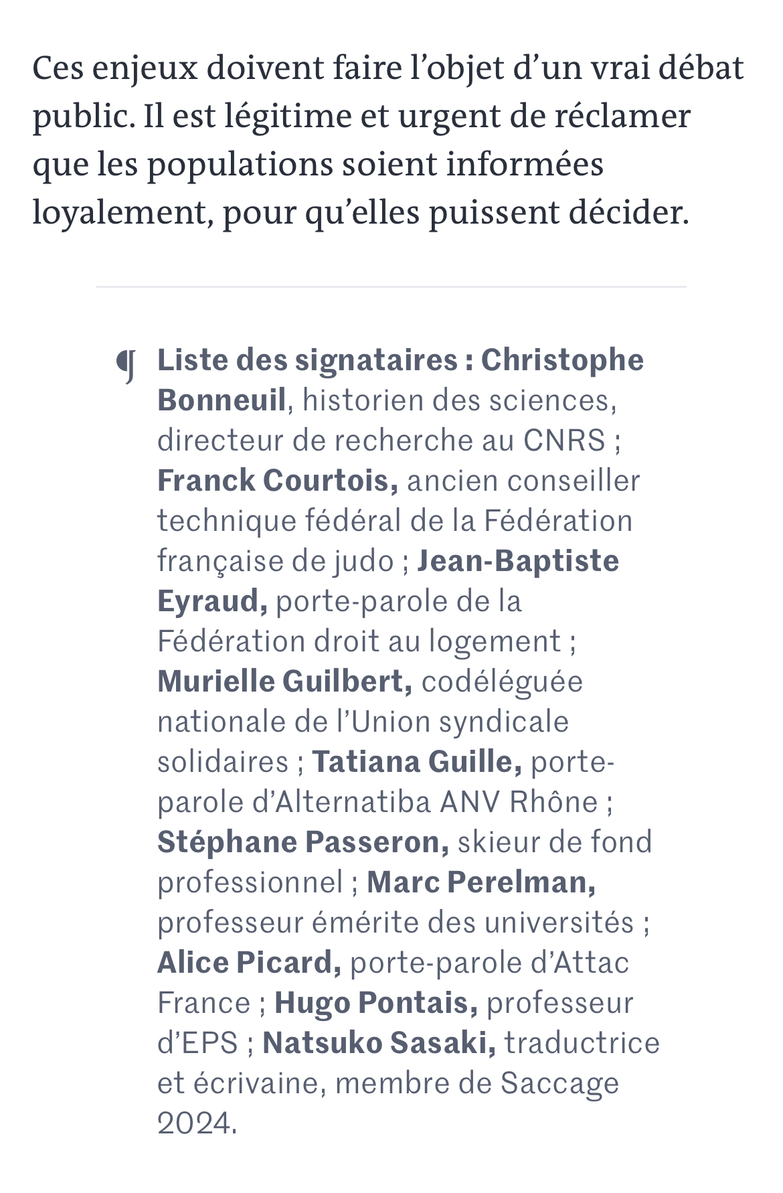Click the name Jean-Baptiste Eyraud

pyautogui.click(x=518, y=561)
